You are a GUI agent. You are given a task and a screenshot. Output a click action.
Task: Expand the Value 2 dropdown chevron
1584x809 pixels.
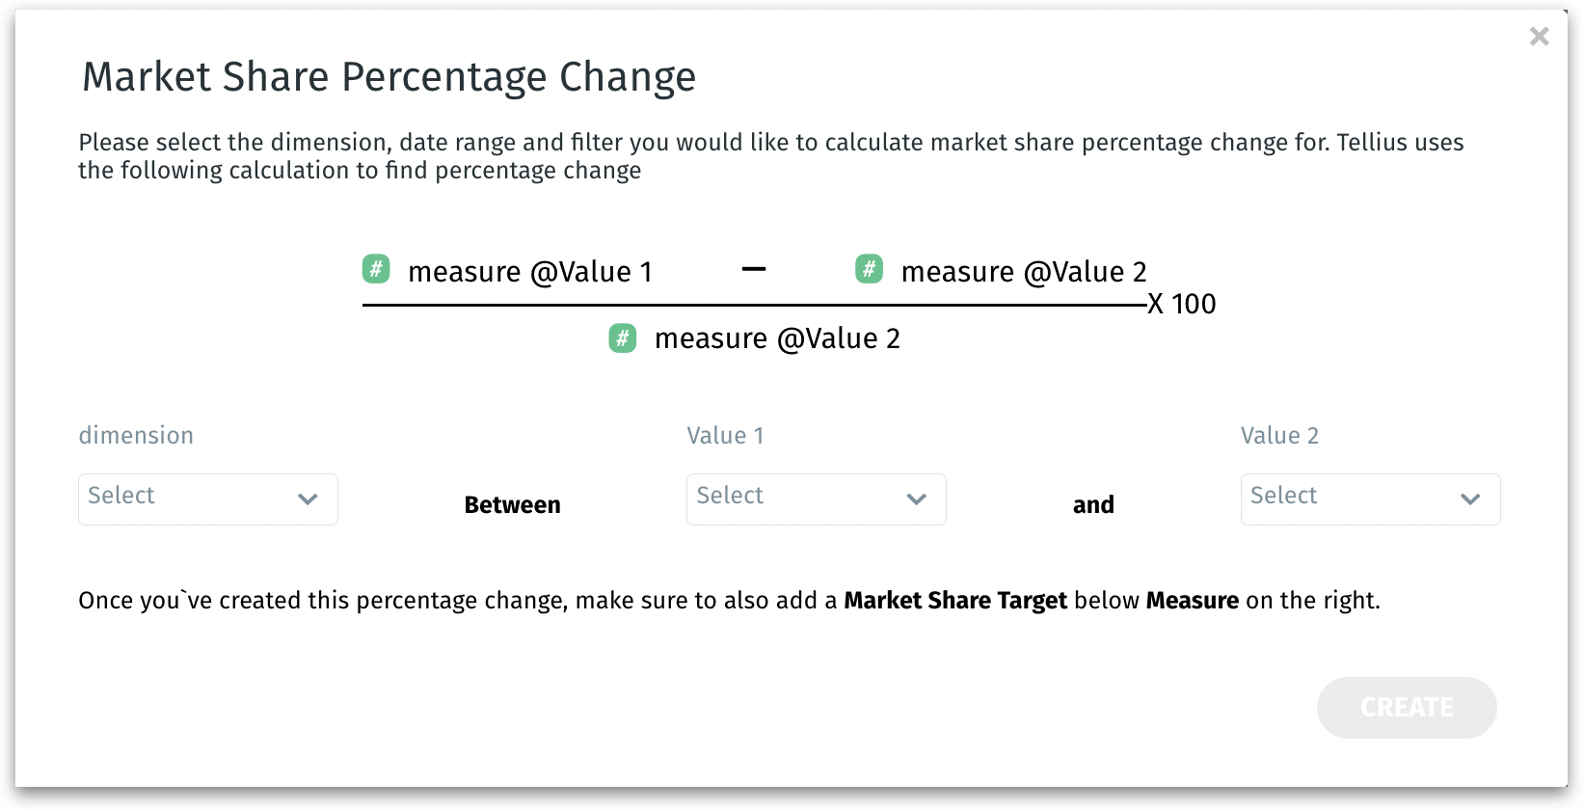coord(1469,499)
